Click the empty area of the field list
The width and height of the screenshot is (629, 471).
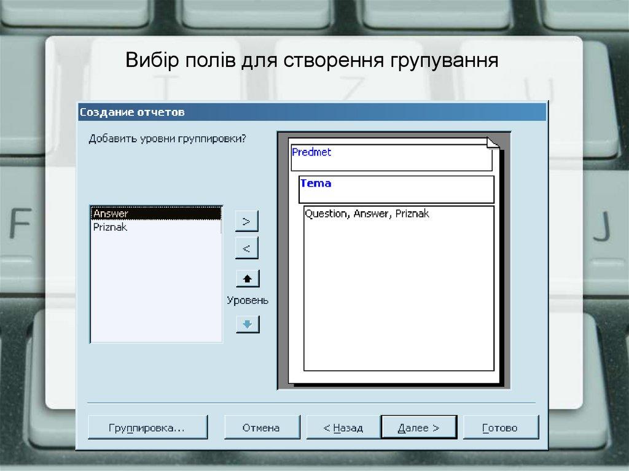coord(157,282)
